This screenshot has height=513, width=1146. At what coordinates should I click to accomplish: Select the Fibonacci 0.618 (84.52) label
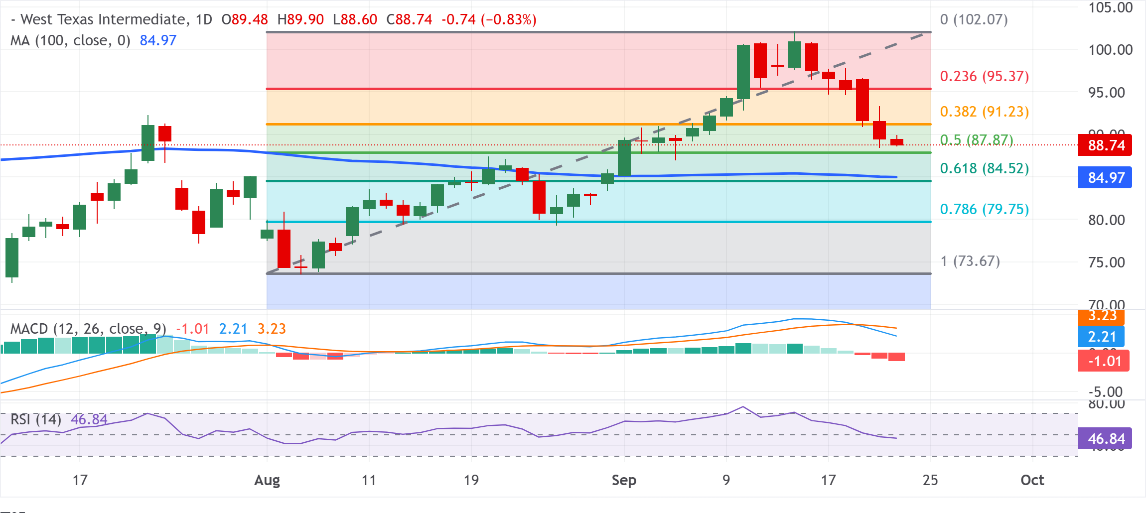click(x=985, y=168)
